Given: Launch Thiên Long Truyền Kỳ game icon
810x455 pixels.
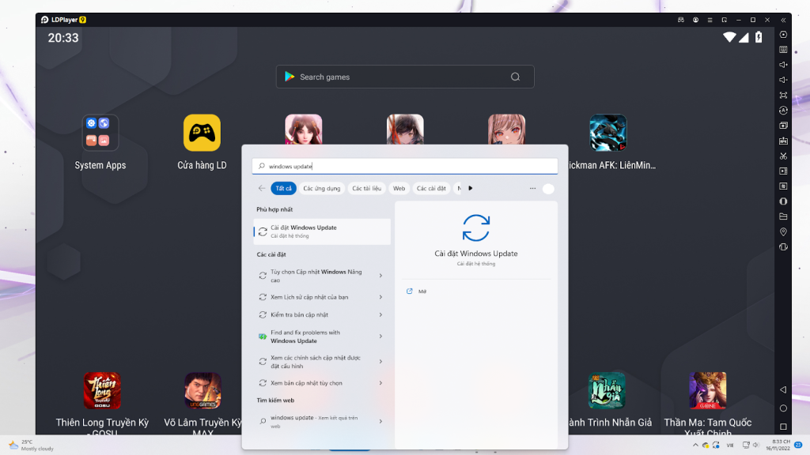Looking at the screenshot, I should click(102, 390).
